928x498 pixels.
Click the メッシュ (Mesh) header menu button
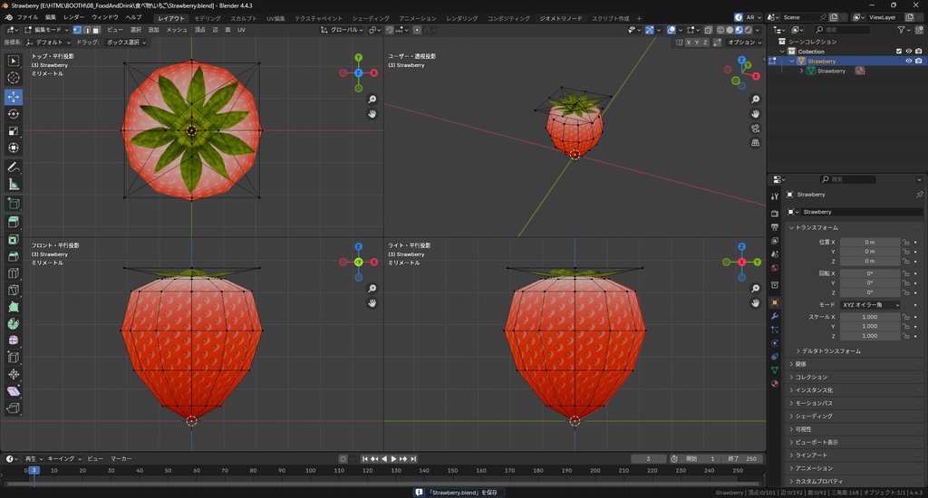pos(177,30)
